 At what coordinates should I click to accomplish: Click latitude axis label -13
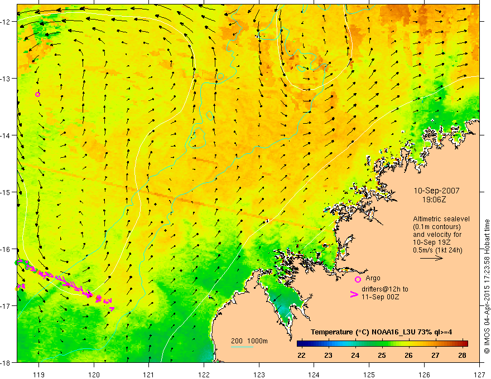click(x=6, y=79)
